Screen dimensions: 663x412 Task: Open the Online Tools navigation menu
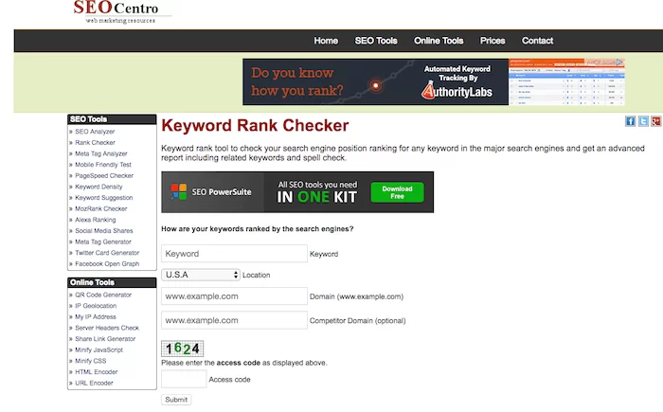pyautogui.click(x=439, y=41)
